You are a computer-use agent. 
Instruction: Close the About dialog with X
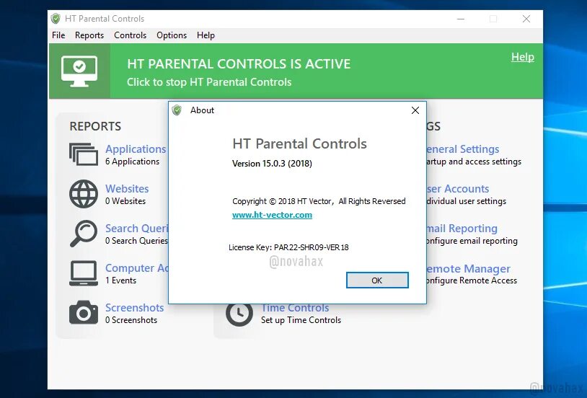pyautogui.click(x=415, y=110)
